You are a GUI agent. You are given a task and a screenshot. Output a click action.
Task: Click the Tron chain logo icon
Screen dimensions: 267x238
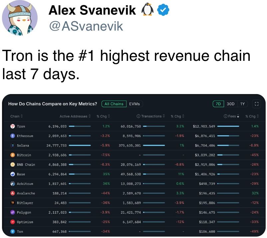[x=13, y=126]
